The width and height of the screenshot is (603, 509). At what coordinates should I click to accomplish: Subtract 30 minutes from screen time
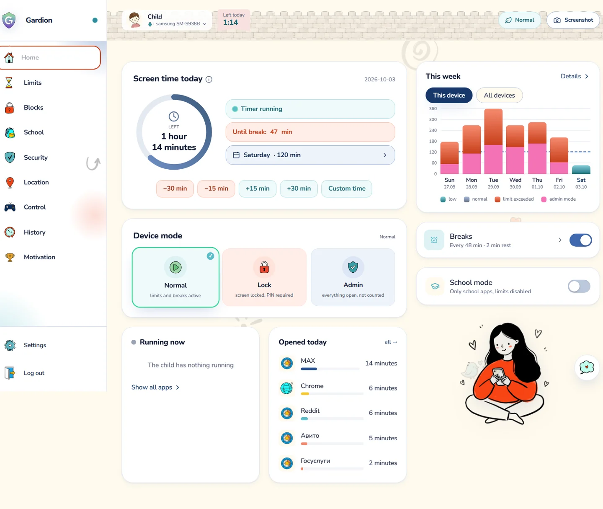pos(175,189)
